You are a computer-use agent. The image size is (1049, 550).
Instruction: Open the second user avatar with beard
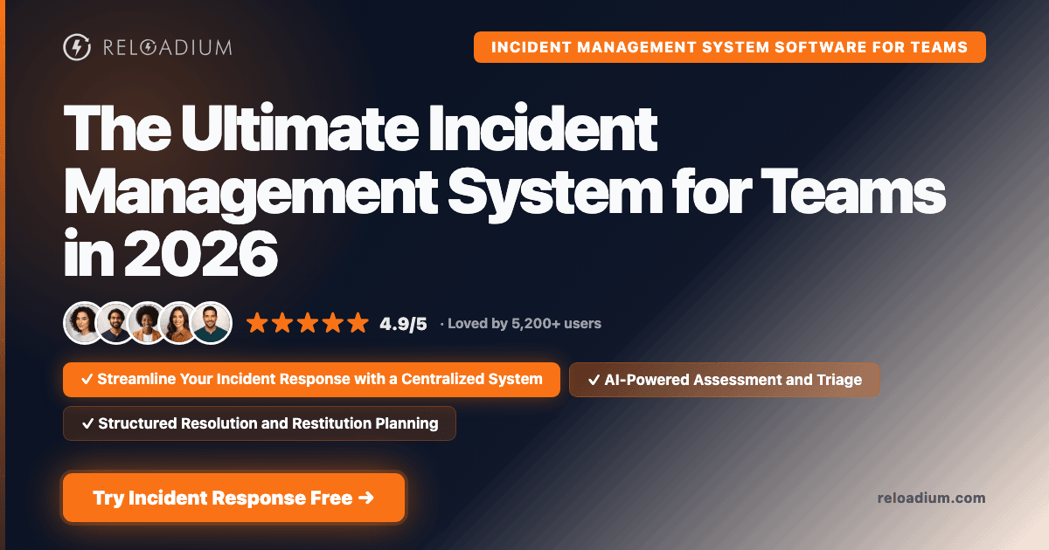[116, 323]
